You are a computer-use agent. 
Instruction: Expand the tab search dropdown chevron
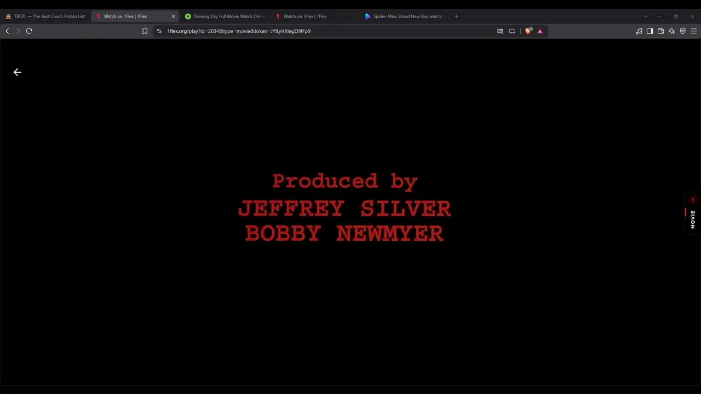645,16
